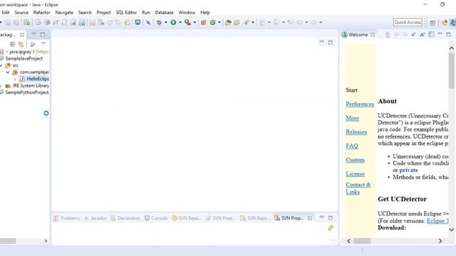Click the Welcome view horizontal scrollbar thumb
Viewport: 456px width, 256px height.
[362, 241]
